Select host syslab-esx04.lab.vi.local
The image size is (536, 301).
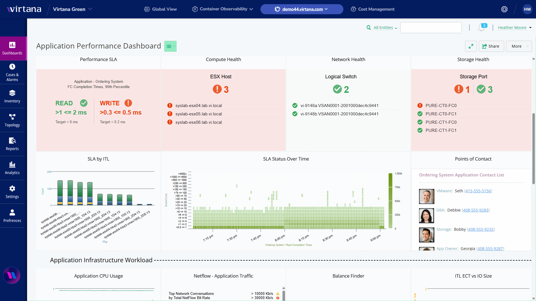click(198, 106)
